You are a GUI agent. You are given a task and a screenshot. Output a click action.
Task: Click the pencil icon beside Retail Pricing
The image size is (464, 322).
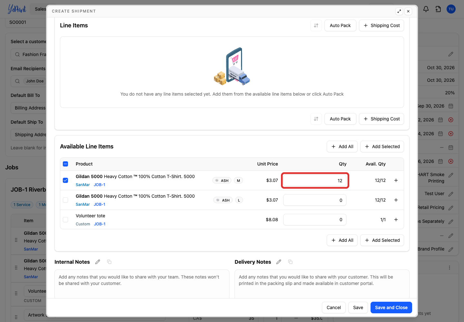pos(451,208)
